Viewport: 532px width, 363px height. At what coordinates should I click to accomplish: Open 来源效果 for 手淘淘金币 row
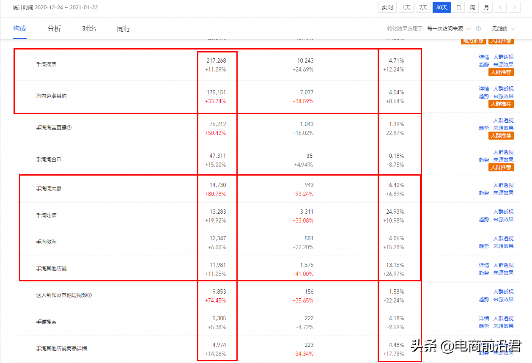click(503, 160)
